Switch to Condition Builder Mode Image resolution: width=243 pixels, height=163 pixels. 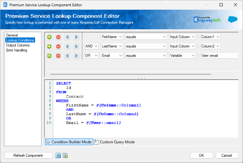[69, 142]
